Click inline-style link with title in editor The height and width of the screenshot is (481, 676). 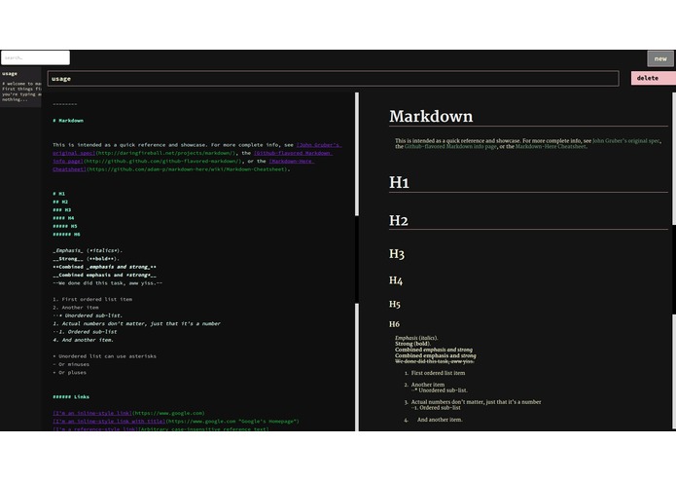pos(175,421)
